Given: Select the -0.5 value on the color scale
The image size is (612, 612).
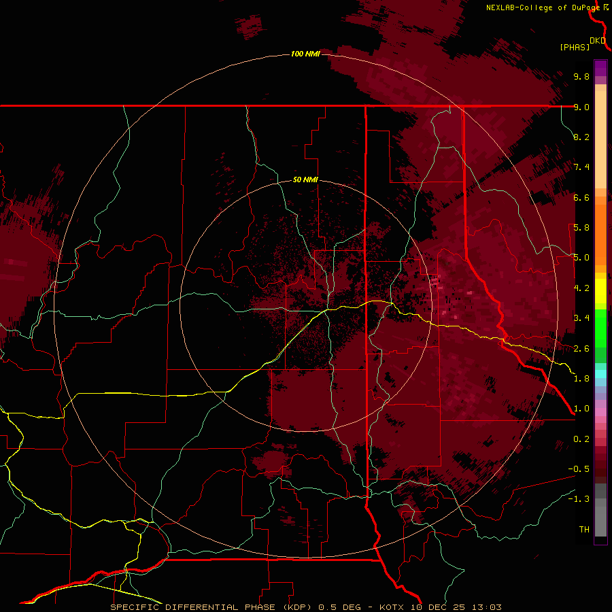Looking at the screenshot, I should pyautogui.click(x=579, y=469).
